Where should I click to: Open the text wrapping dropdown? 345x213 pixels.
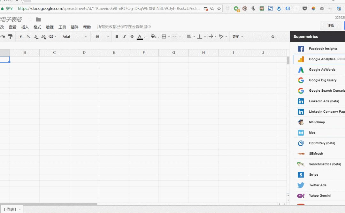[212, 36]
